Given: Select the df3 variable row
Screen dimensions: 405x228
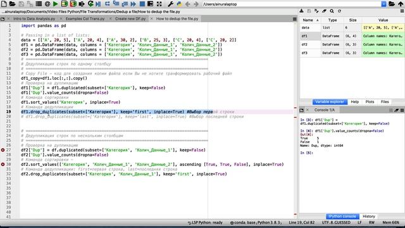Looking at the screenshot, I should (x=352, y=53).
